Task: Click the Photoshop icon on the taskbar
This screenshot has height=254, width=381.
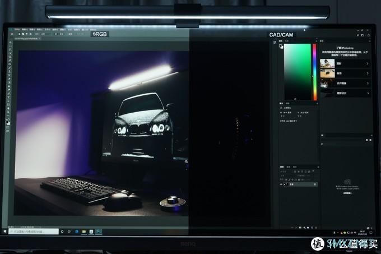Action: pos(99,231)
